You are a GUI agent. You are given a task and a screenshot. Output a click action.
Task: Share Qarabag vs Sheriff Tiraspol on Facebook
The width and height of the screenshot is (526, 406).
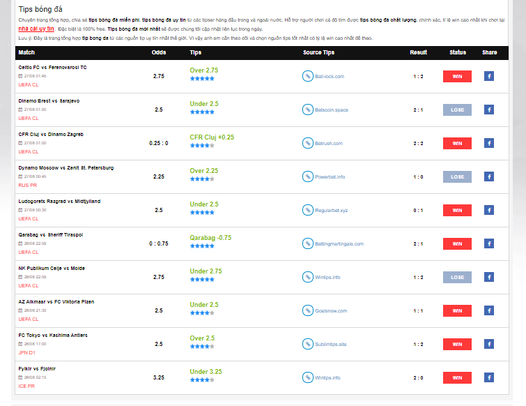coord(489,243)
